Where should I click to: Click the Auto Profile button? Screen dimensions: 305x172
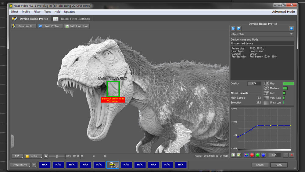(23, 26)
